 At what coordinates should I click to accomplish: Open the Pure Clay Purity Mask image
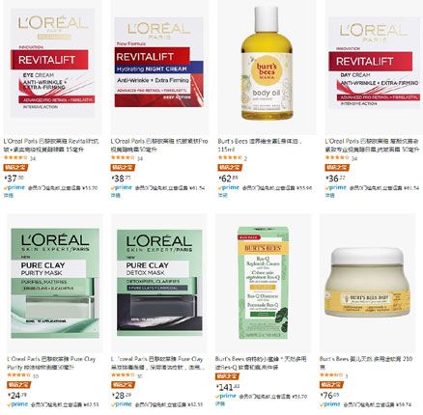(x=55, y=283)
